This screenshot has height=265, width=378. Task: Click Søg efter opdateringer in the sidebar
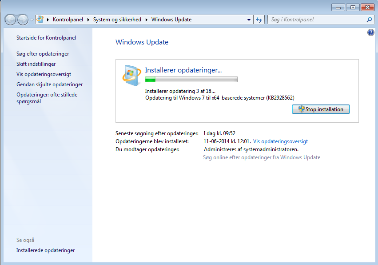pyautogui.click(x=43, y=54)
